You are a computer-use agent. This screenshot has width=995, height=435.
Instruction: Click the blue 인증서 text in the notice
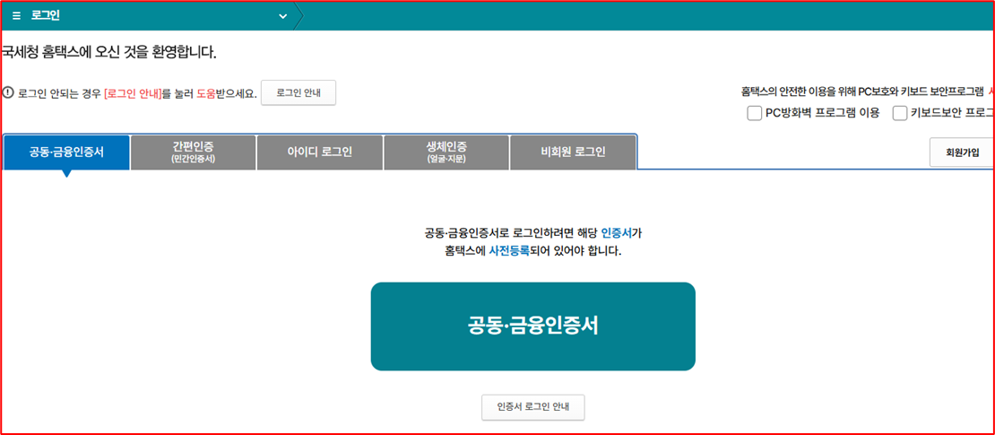(616, 233)
